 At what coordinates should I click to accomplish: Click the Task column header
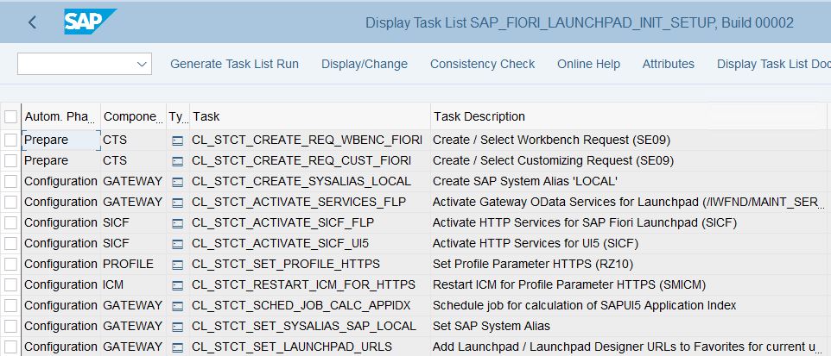coord(310,116)
